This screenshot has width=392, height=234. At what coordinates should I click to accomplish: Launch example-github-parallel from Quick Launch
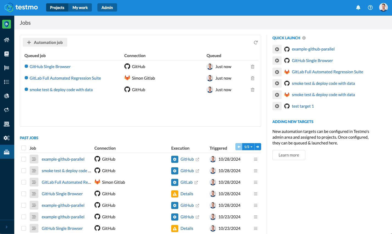click(277, 49)
